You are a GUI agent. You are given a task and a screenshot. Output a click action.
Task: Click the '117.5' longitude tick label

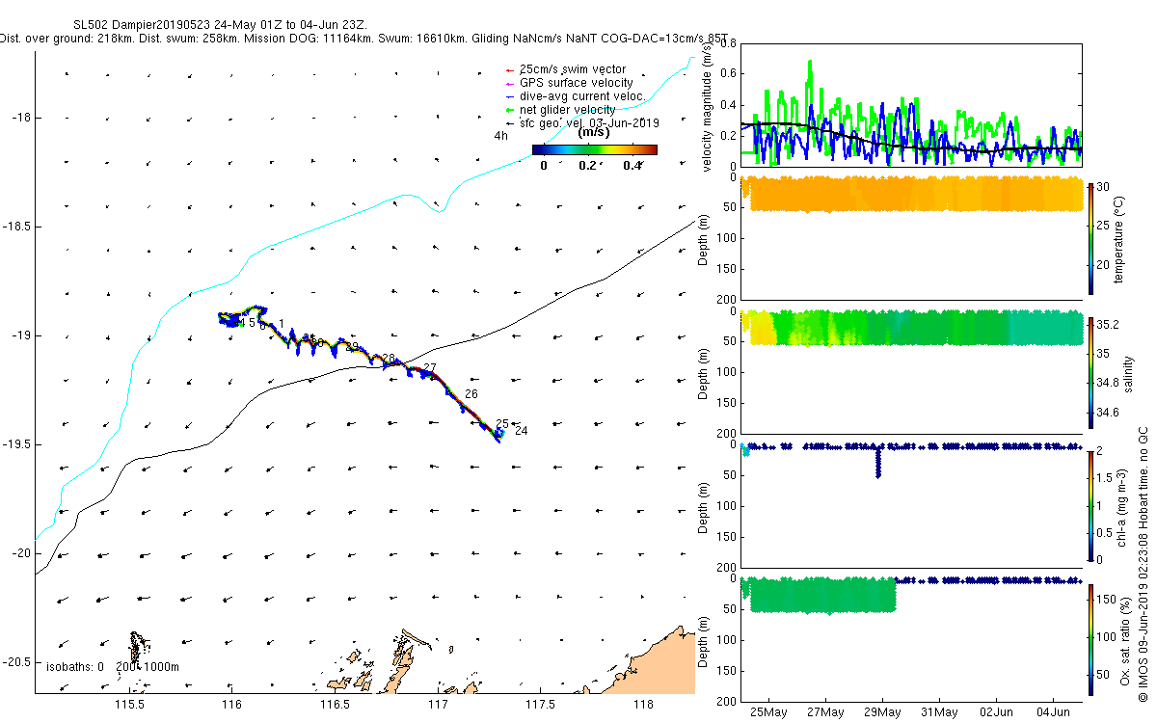pos(540,705)
